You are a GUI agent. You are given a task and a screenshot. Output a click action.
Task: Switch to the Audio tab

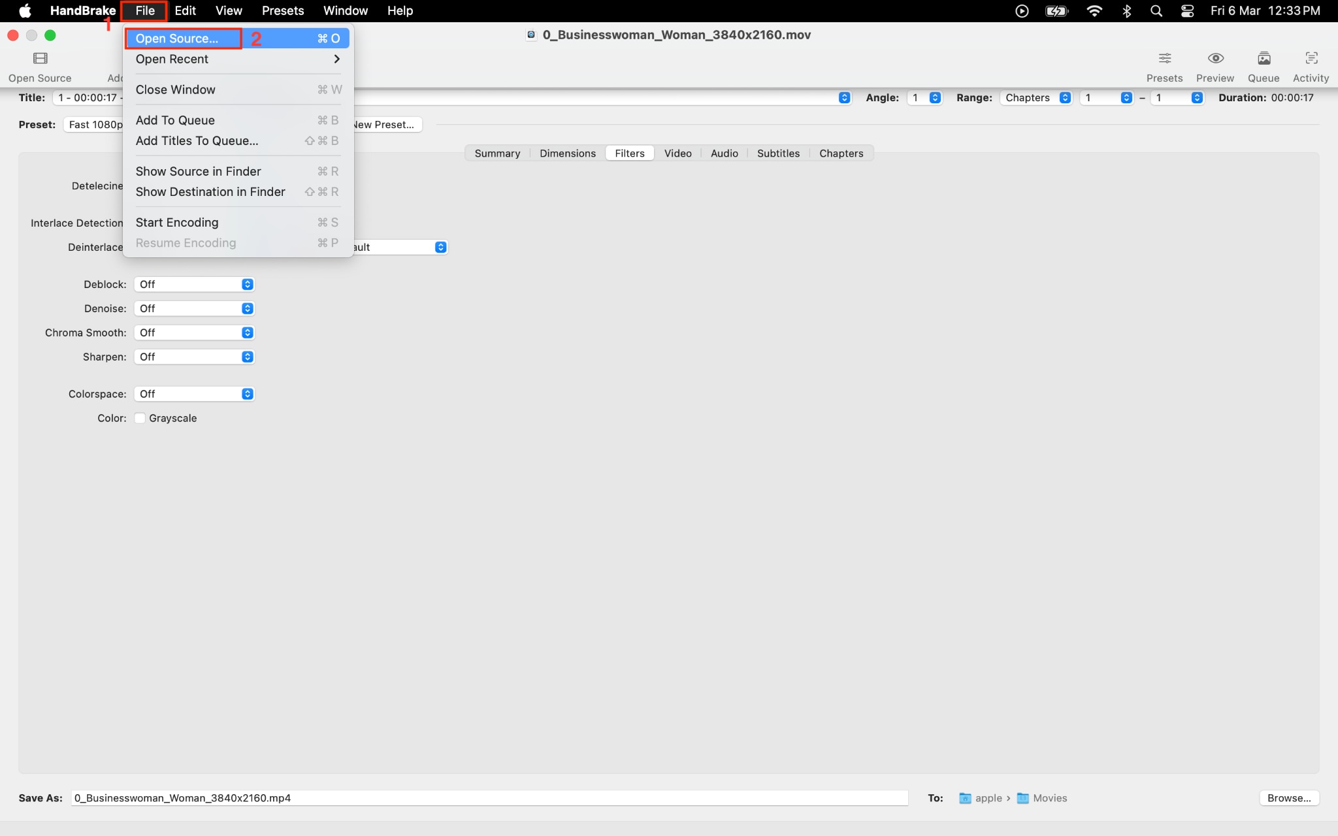tap(723, 153)
